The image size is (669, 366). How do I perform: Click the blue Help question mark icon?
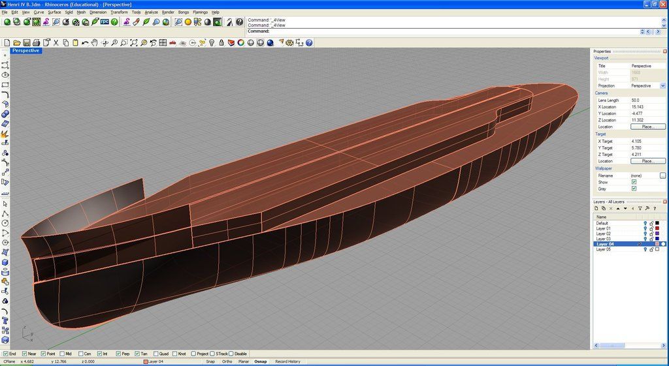coord(309,42)
